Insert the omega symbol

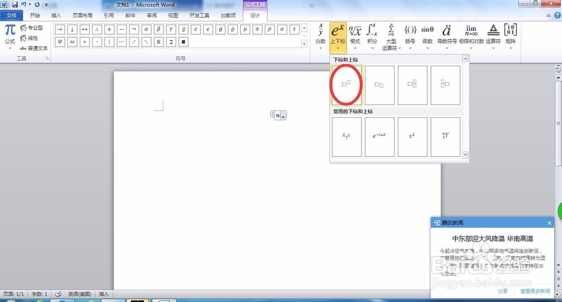72,42
